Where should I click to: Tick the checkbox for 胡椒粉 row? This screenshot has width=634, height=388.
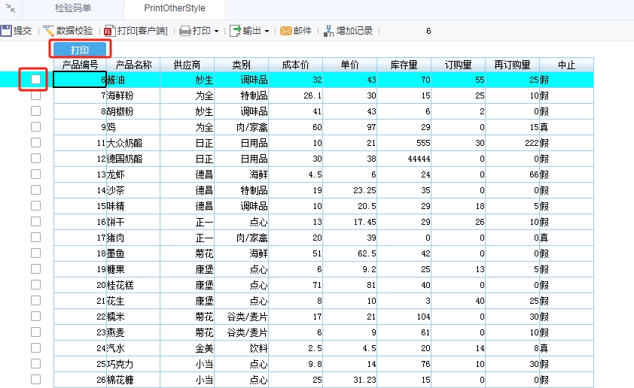(x=35, y=111)
